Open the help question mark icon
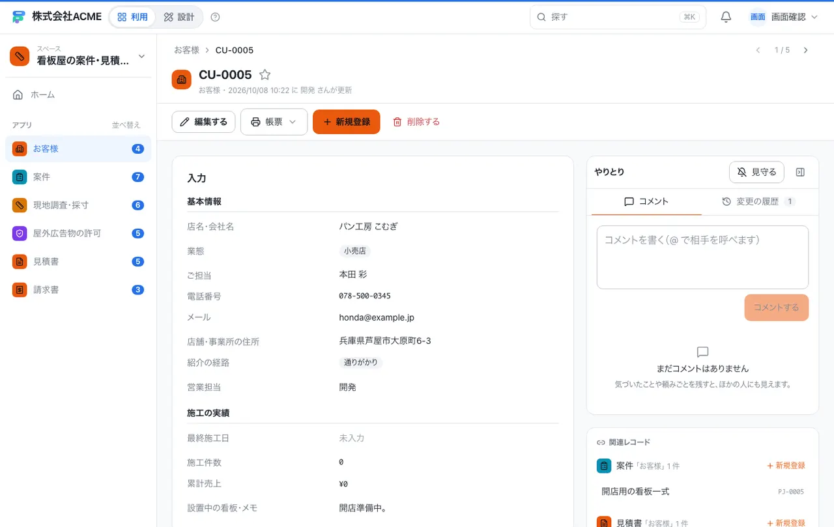834x527 pixels. point(216,17)
